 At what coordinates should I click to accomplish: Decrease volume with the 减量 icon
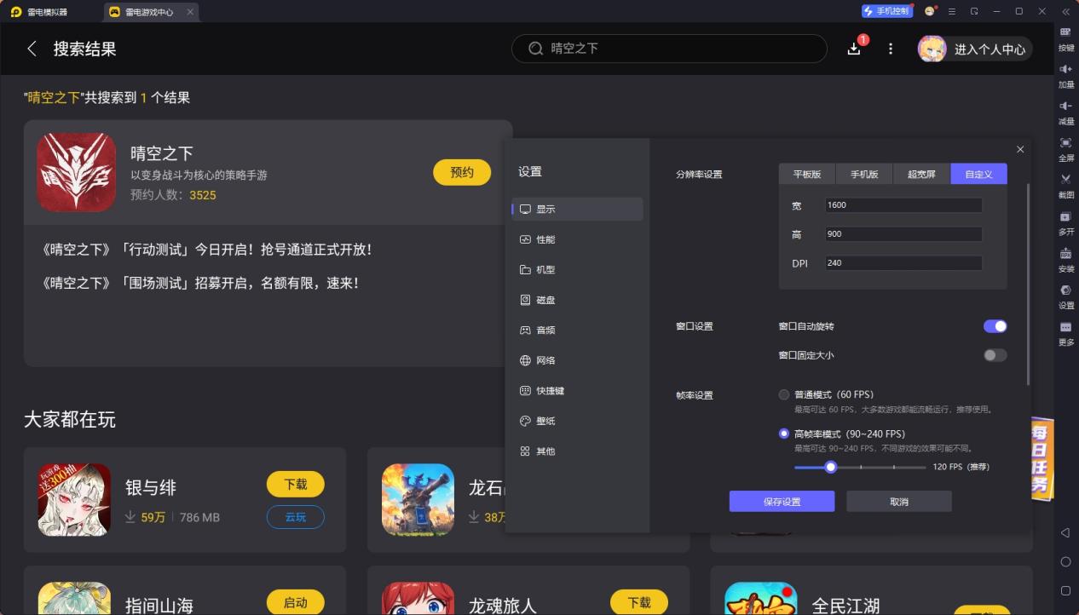1066,112
